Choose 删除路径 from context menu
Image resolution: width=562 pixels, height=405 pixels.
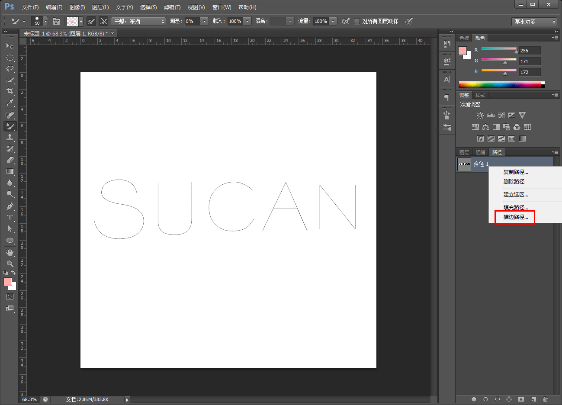tap(514, 182)
